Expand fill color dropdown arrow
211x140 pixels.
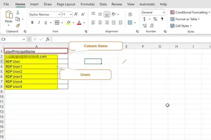(x=73, y=23)
